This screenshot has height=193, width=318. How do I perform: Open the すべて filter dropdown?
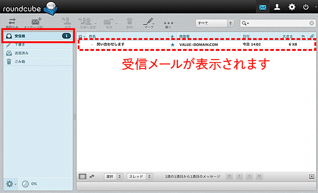[x=214, y=23]
